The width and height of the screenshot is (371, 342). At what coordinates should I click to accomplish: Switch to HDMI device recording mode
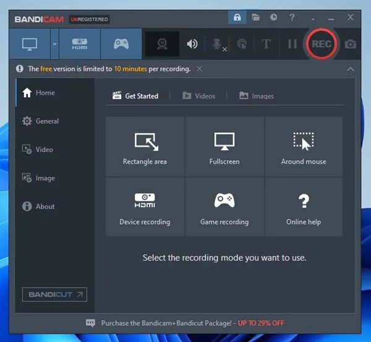[80, 44]
